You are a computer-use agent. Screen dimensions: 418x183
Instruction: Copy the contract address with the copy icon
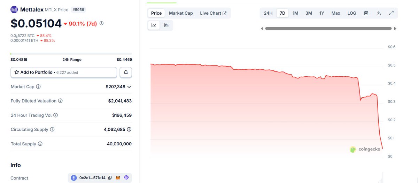(110, 178)
